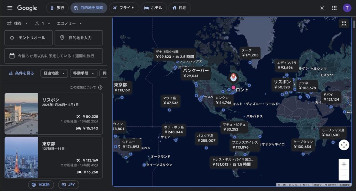The image size is (356, 191).
Task: Open the Google main menu hamburger icon
Action: click(x=10, y=8)
